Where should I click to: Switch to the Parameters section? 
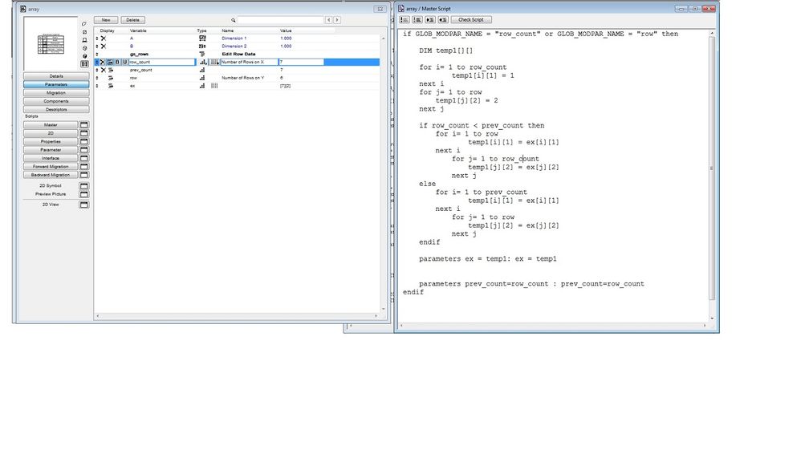(56, 84)
